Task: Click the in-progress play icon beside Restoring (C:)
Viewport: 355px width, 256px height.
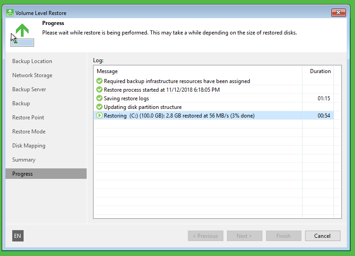Action: pos(99,116)
